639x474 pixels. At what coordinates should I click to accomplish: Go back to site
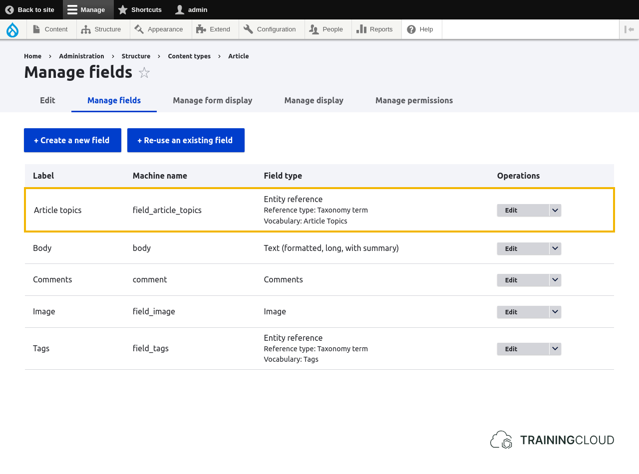point(29,9)
